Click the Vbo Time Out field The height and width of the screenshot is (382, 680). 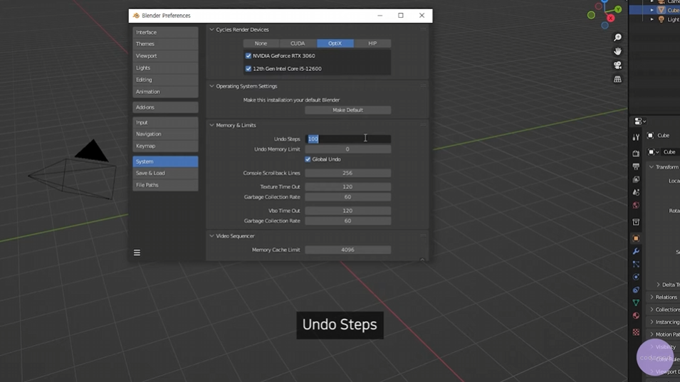tap(347, 211)
